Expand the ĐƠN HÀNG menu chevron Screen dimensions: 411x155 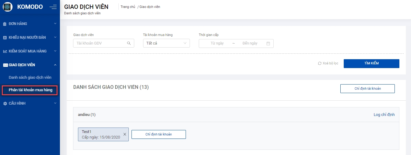pos(55,23)
